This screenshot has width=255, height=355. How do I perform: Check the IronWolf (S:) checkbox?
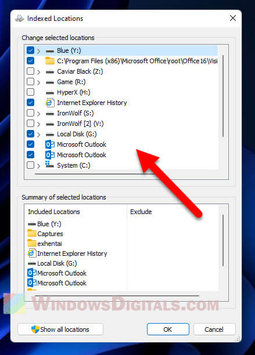[30, 113]
